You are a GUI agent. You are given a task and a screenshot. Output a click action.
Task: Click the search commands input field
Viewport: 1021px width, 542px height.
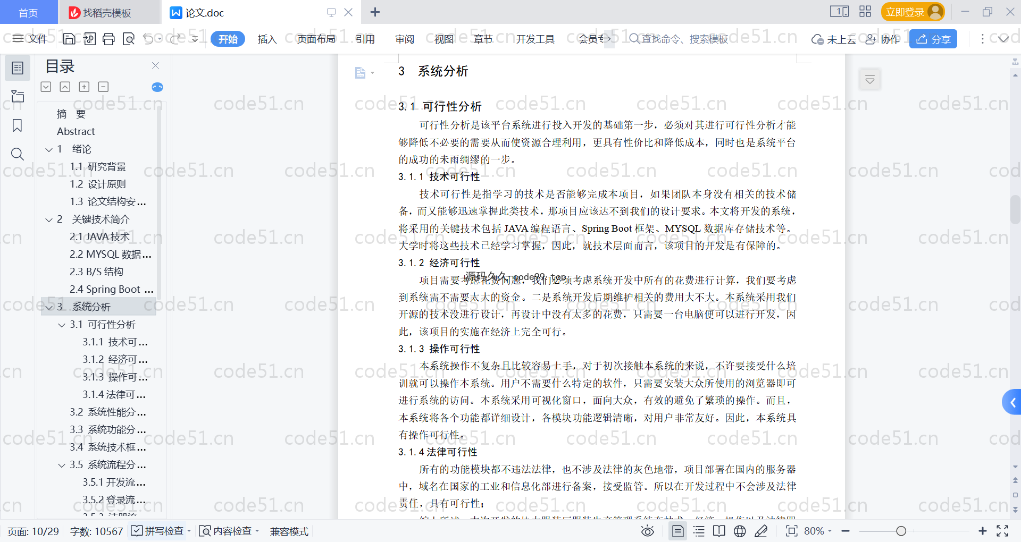pos(685,39)
